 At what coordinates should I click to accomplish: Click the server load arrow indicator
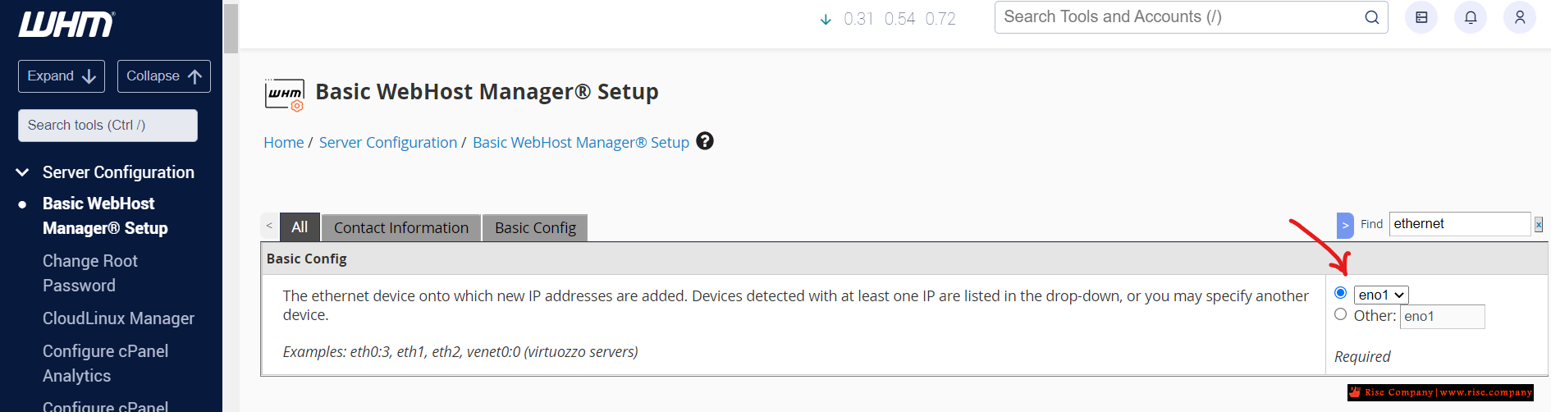coord(826,19)
